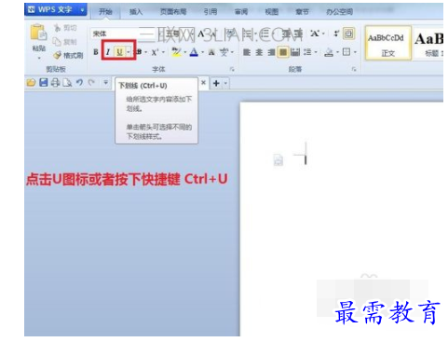Open a file with the folder icon
Viewport: 448px width, 342px height.
(x=31, y=83)
